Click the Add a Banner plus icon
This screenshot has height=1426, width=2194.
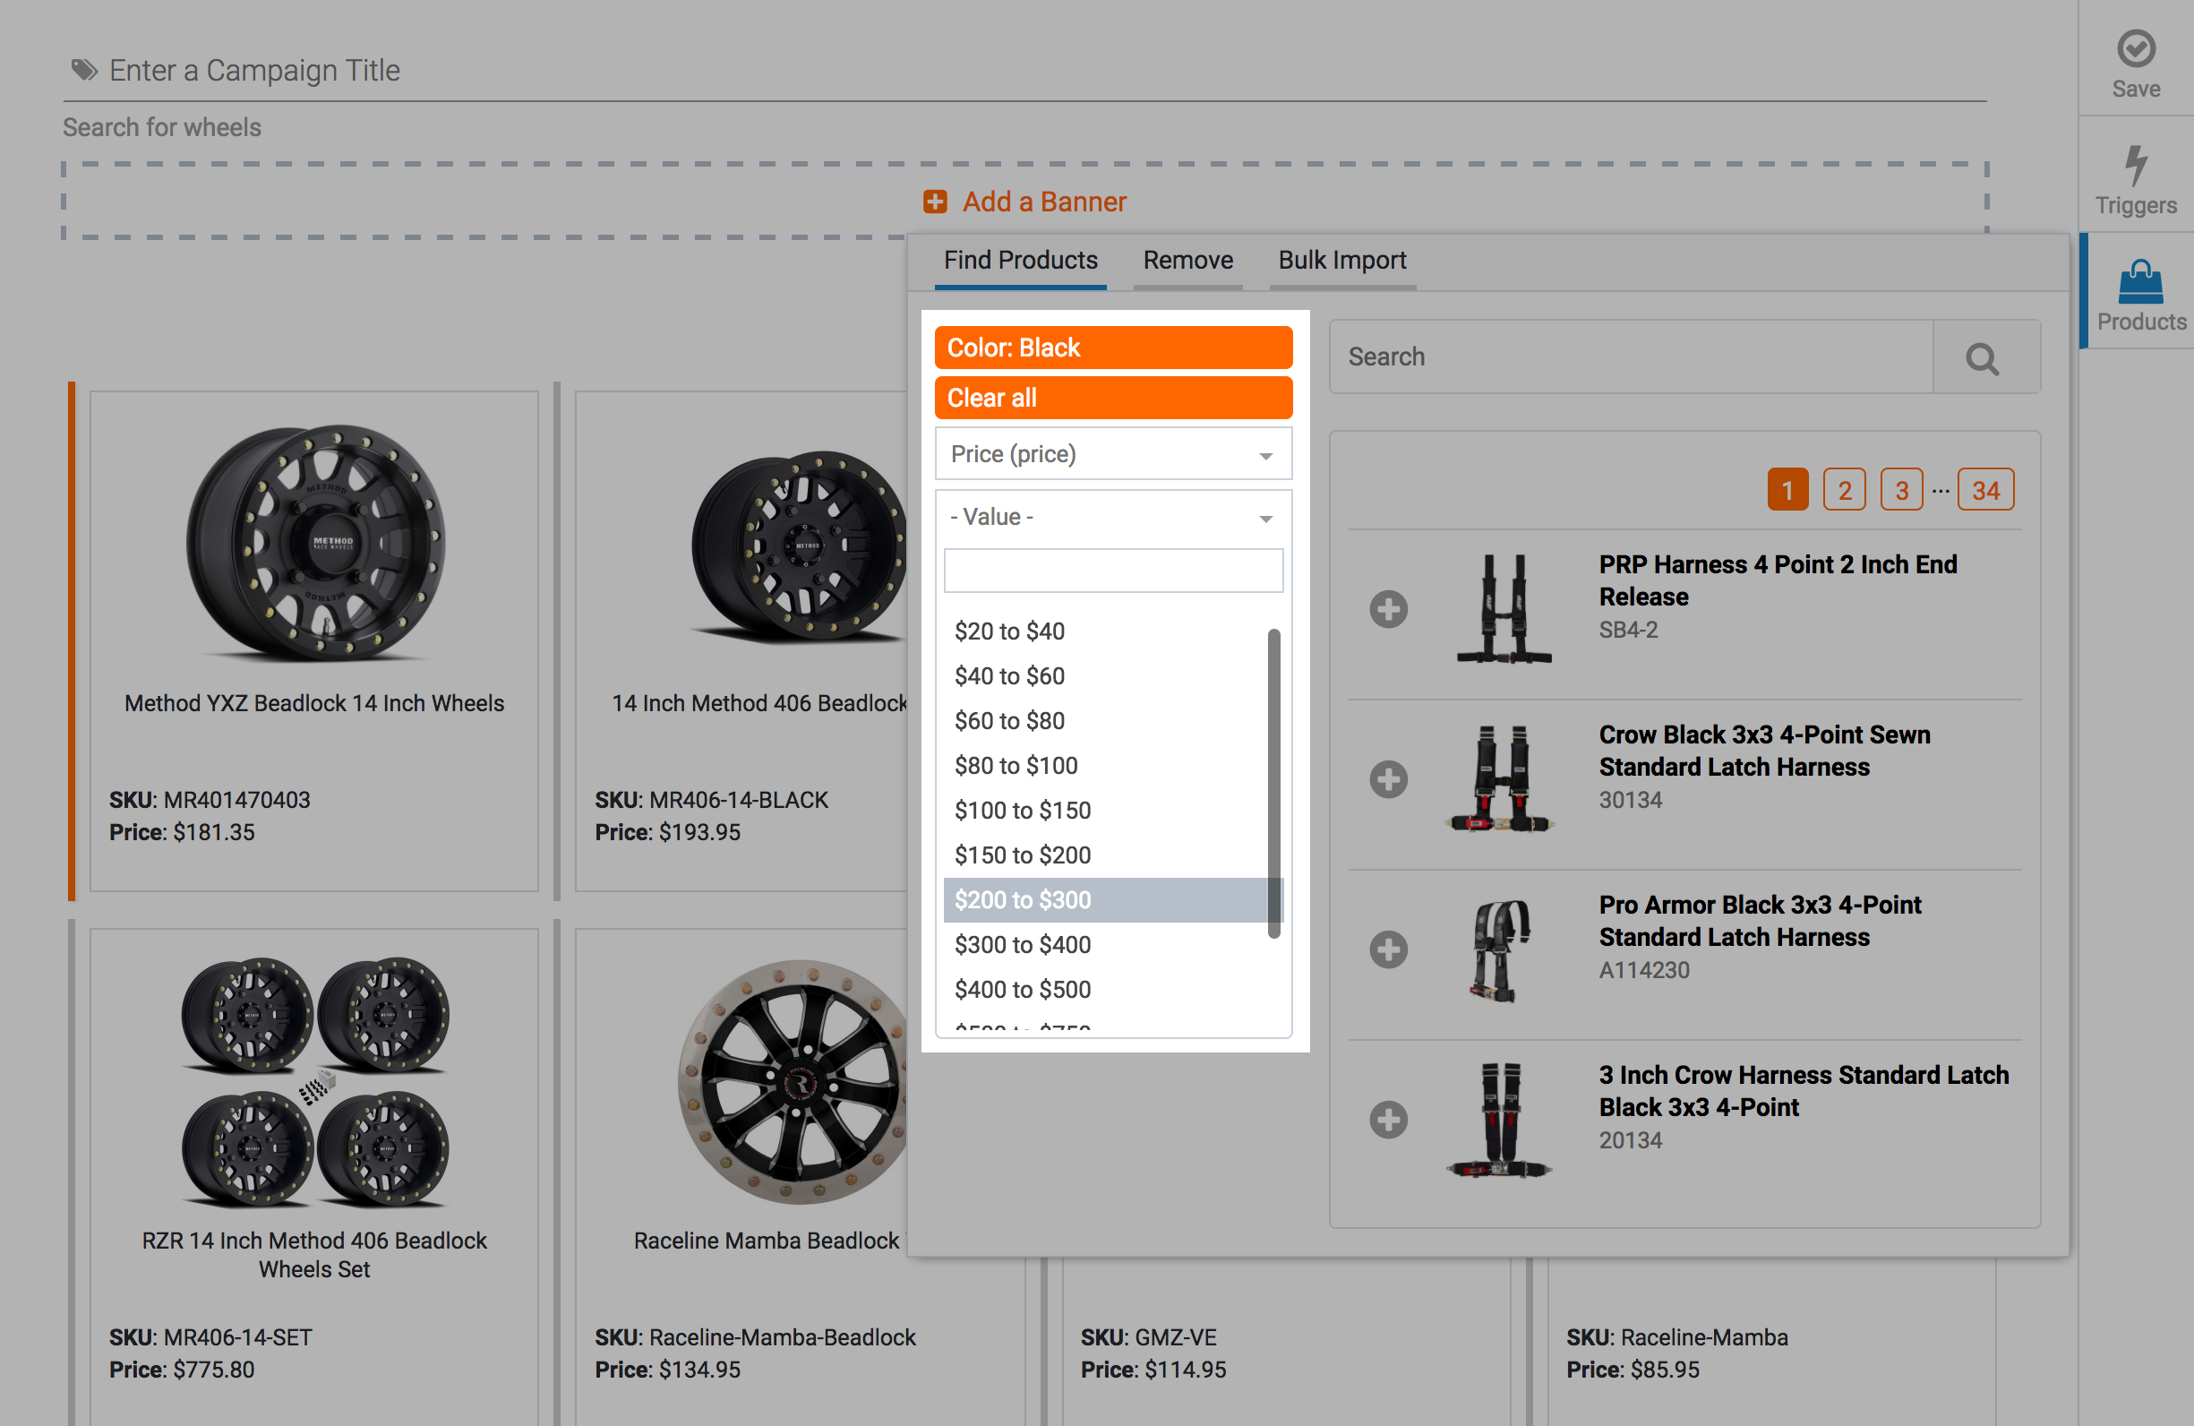935,202
